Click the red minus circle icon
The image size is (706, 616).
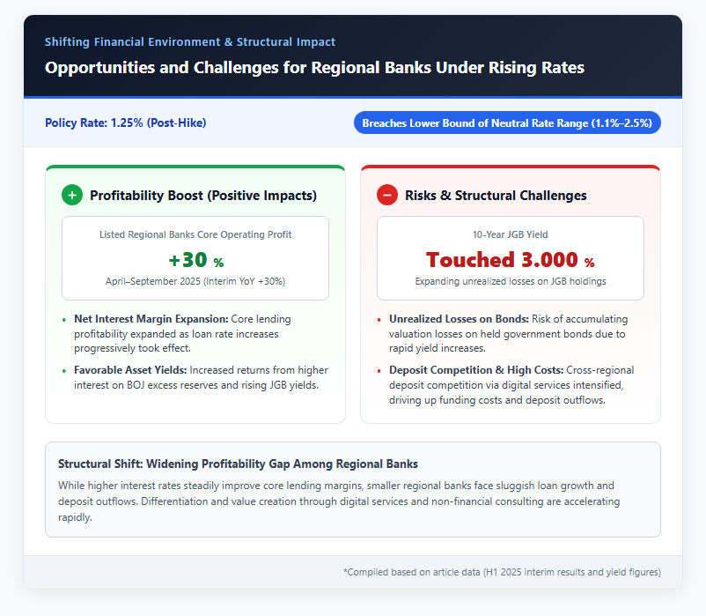387,195
